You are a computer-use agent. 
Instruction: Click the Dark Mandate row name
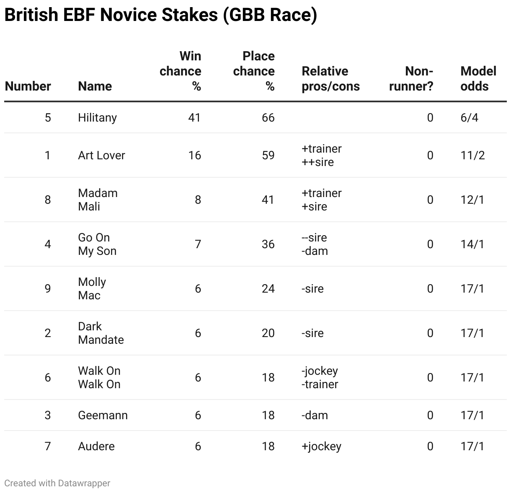101,333
